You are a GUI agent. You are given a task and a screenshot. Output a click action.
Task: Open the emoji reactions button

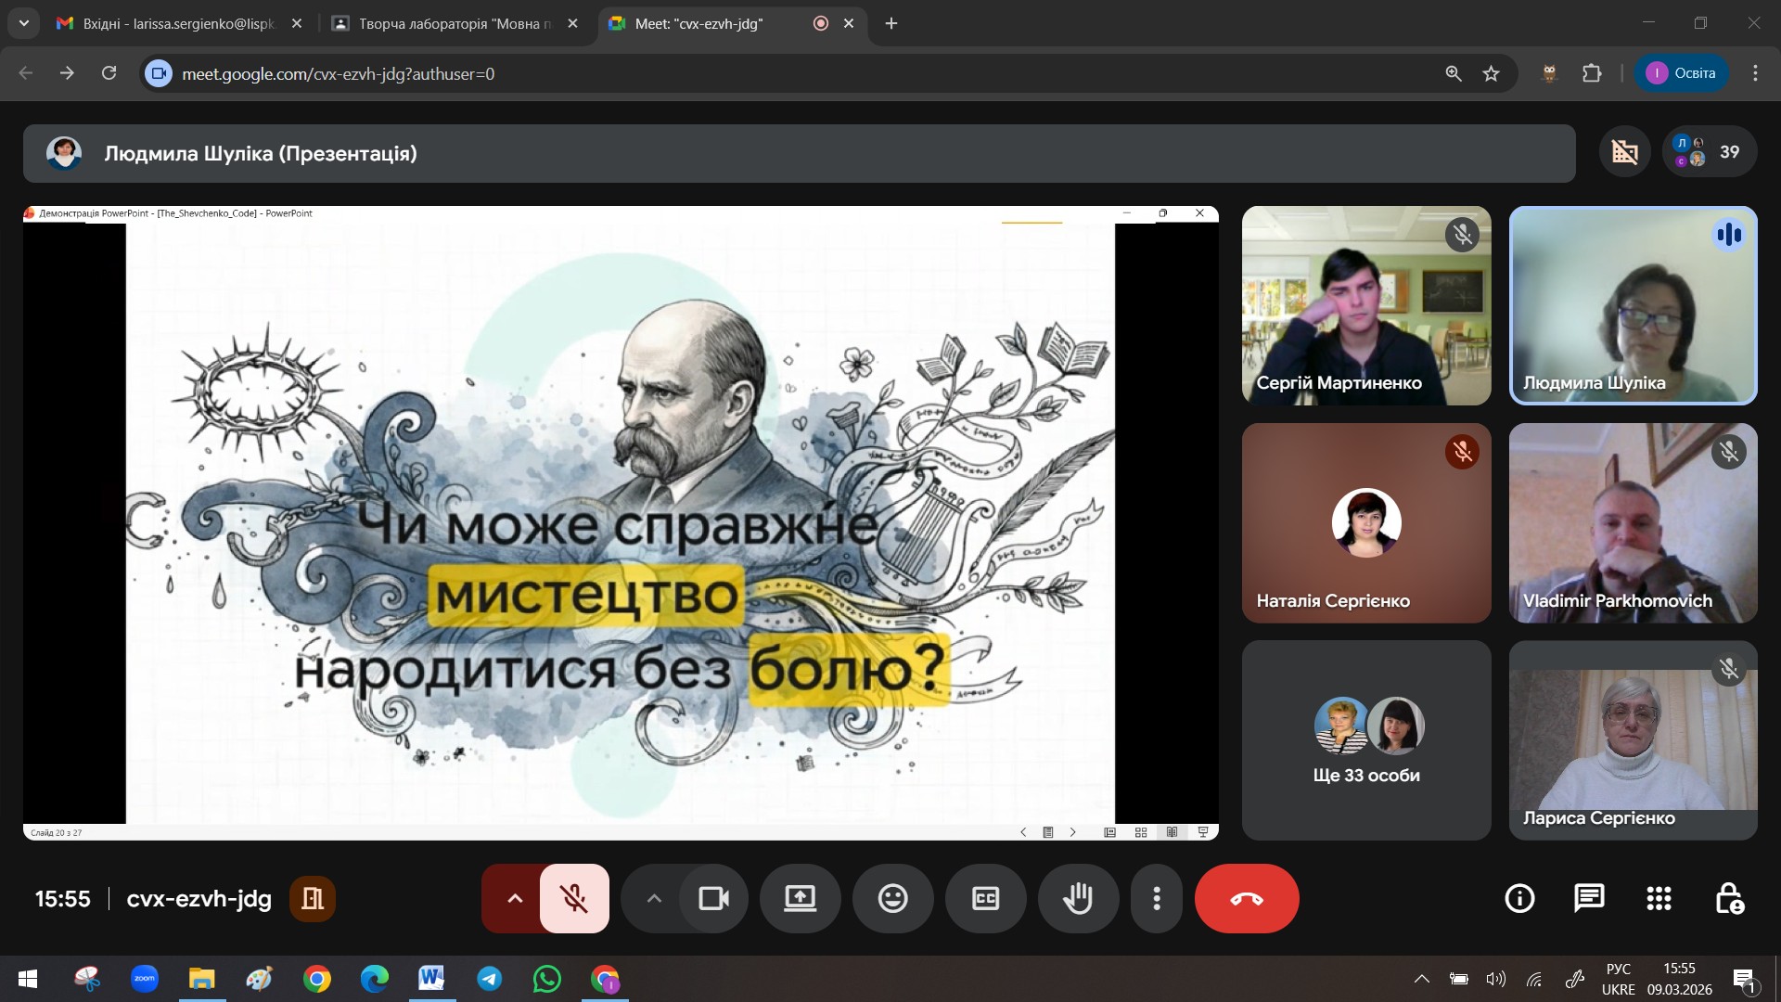[x=892, y=898]
